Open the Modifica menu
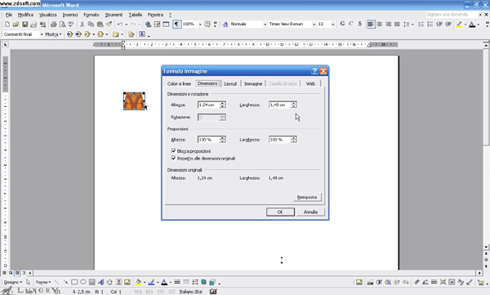This screenshot has height=295, width=490. (25, 15)
